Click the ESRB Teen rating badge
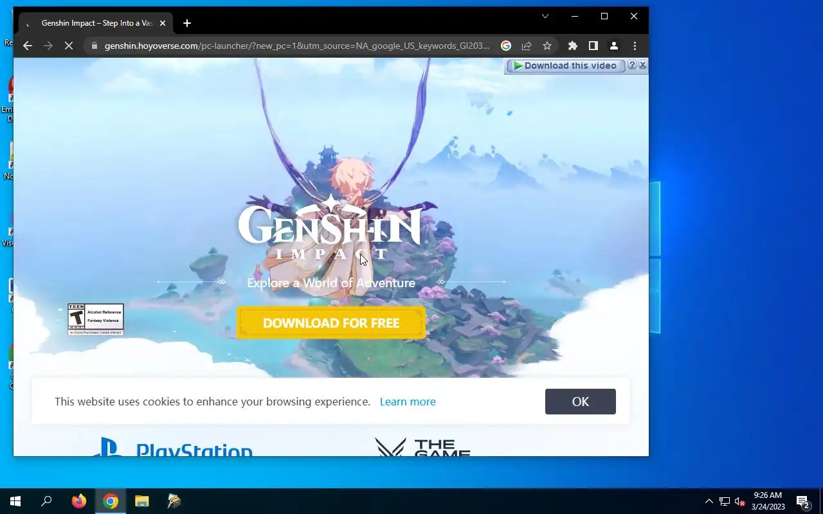 click(x=96, y=319)
